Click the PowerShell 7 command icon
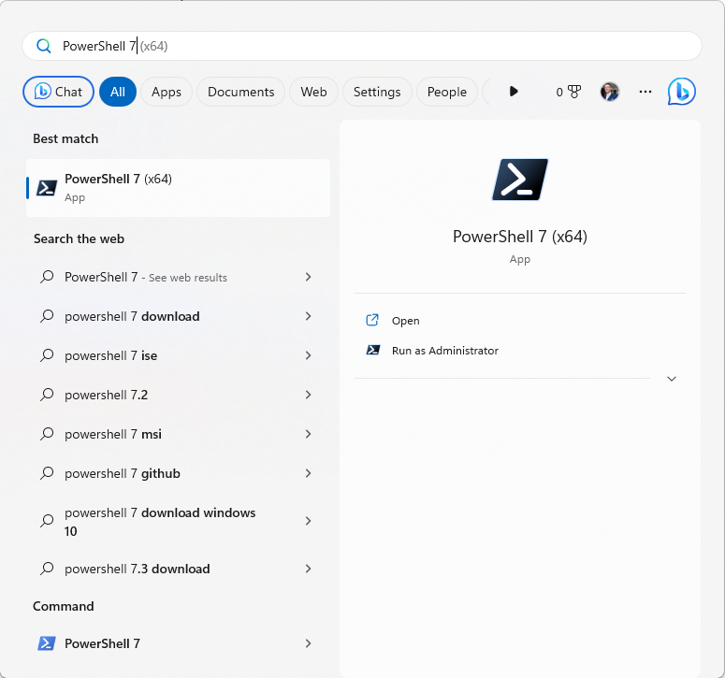Screen dimensions: 725x678 [46, 642]
